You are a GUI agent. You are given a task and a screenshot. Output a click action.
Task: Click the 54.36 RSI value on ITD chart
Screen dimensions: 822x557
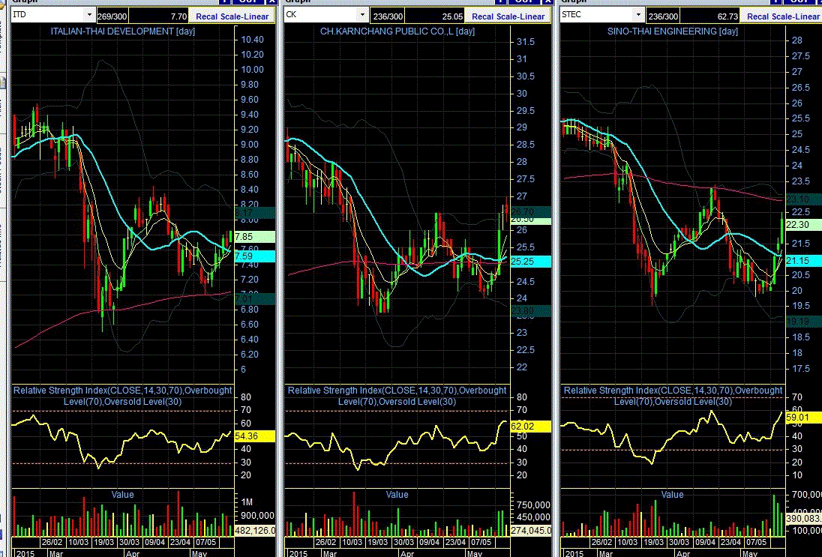coord(255,436)
